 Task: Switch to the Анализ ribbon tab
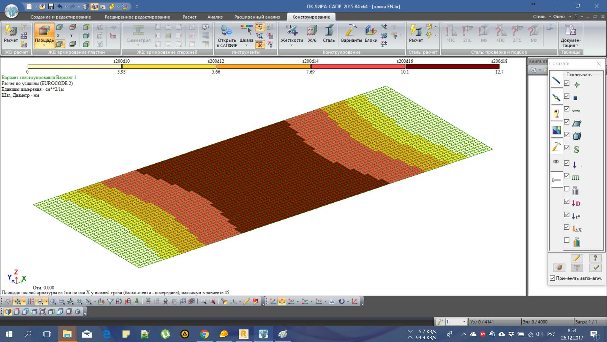point(215,17)
